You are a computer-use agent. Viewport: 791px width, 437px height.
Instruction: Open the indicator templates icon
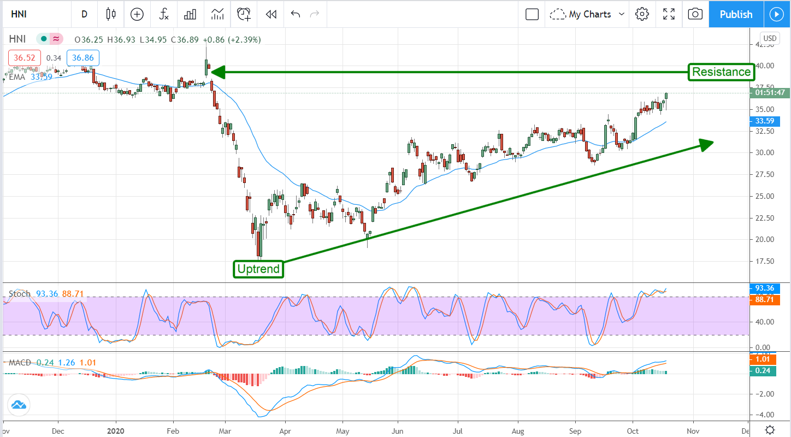point(217,14)
